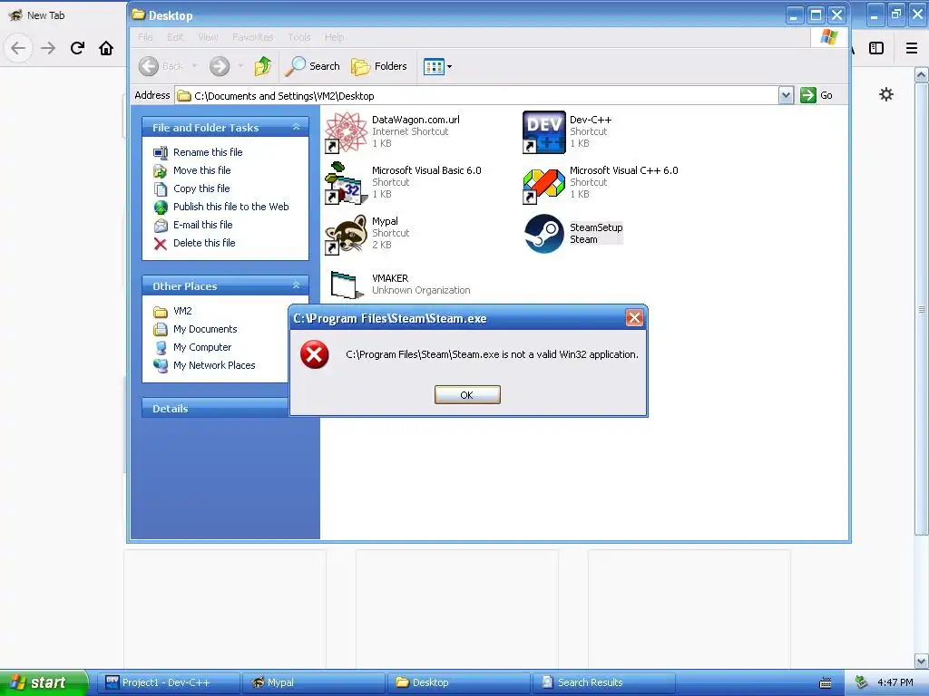Toggle the Mypal sidebar icon
Viewport: 929px width, 696px height.
[x=876, y=48]
